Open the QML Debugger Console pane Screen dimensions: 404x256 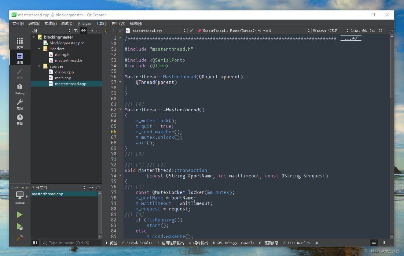pyautogui.click(x=233, y=243)
